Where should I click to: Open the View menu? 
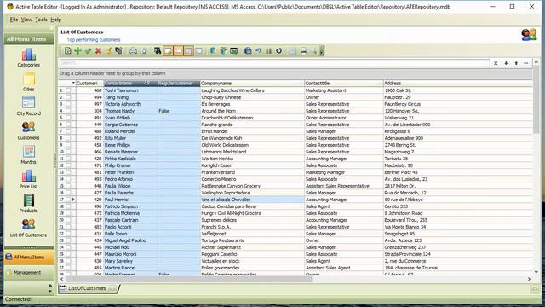click(x=26, y=20)
